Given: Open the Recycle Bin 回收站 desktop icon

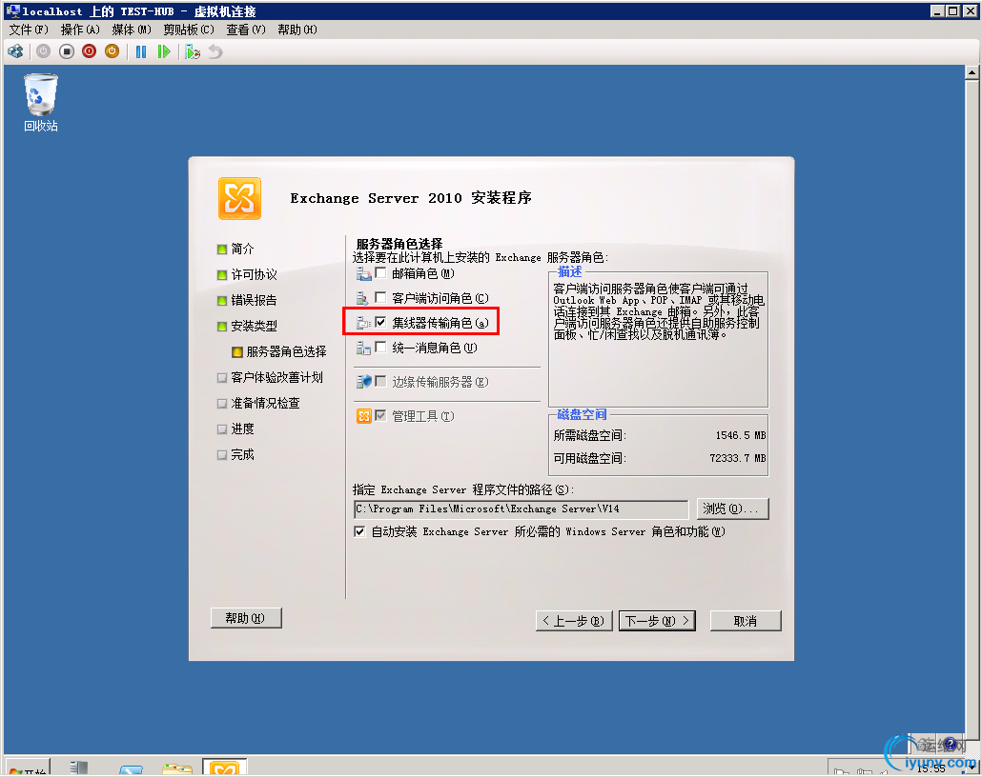Looking at the screenshot, I should [x=41, y=103].
